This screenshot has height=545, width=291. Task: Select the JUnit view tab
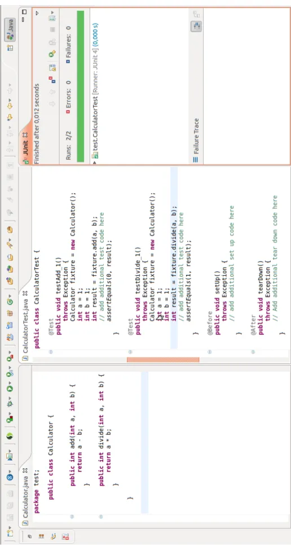[25, 149]
